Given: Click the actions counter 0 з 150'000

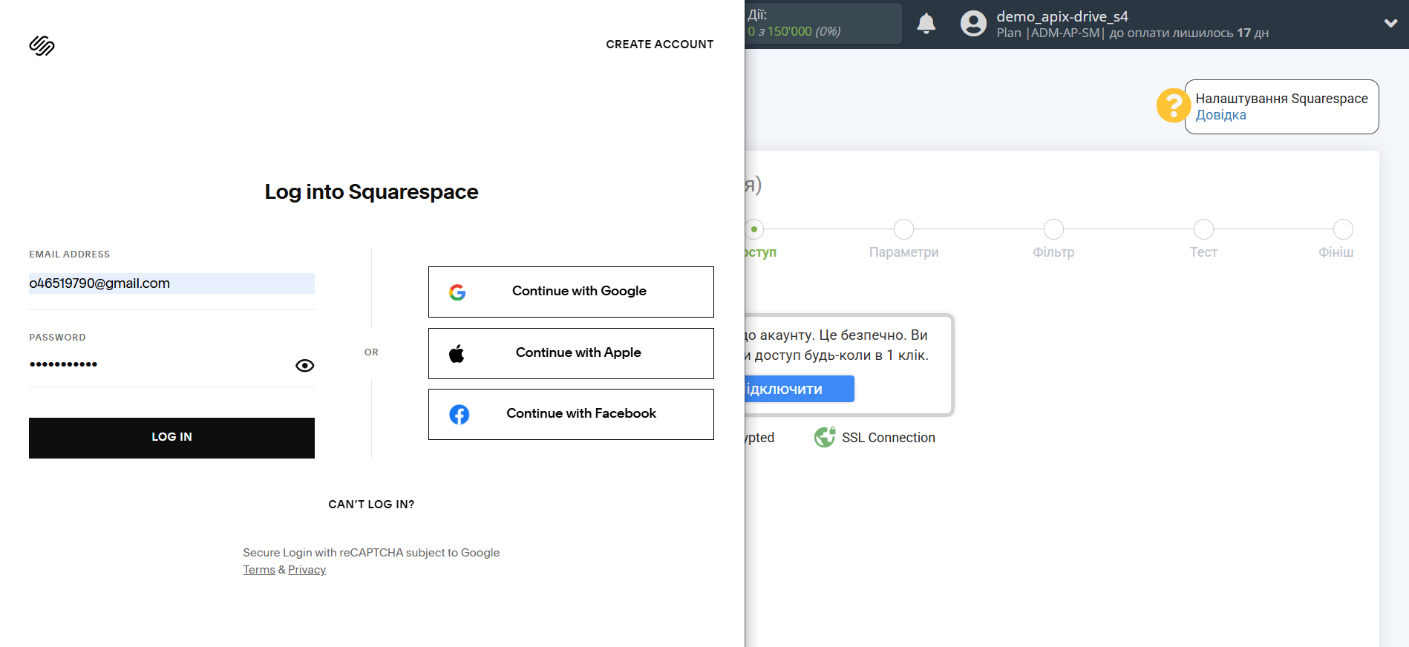Looking at the screenshot, I should click(x=794, y=31).
